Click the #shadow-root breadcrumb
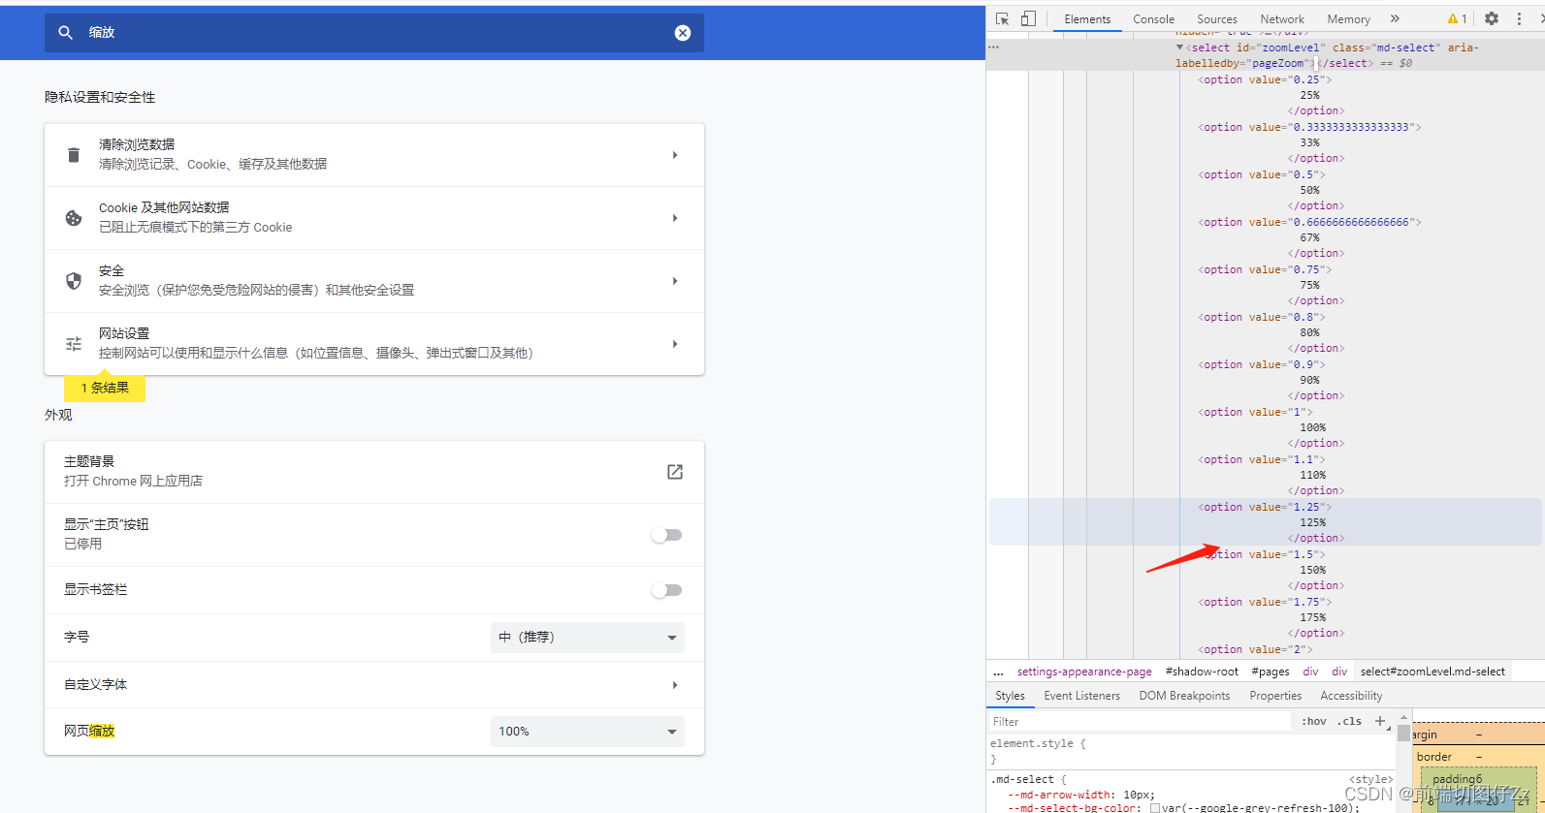This screenshot has height=813, width=1545. point(1202,672)
